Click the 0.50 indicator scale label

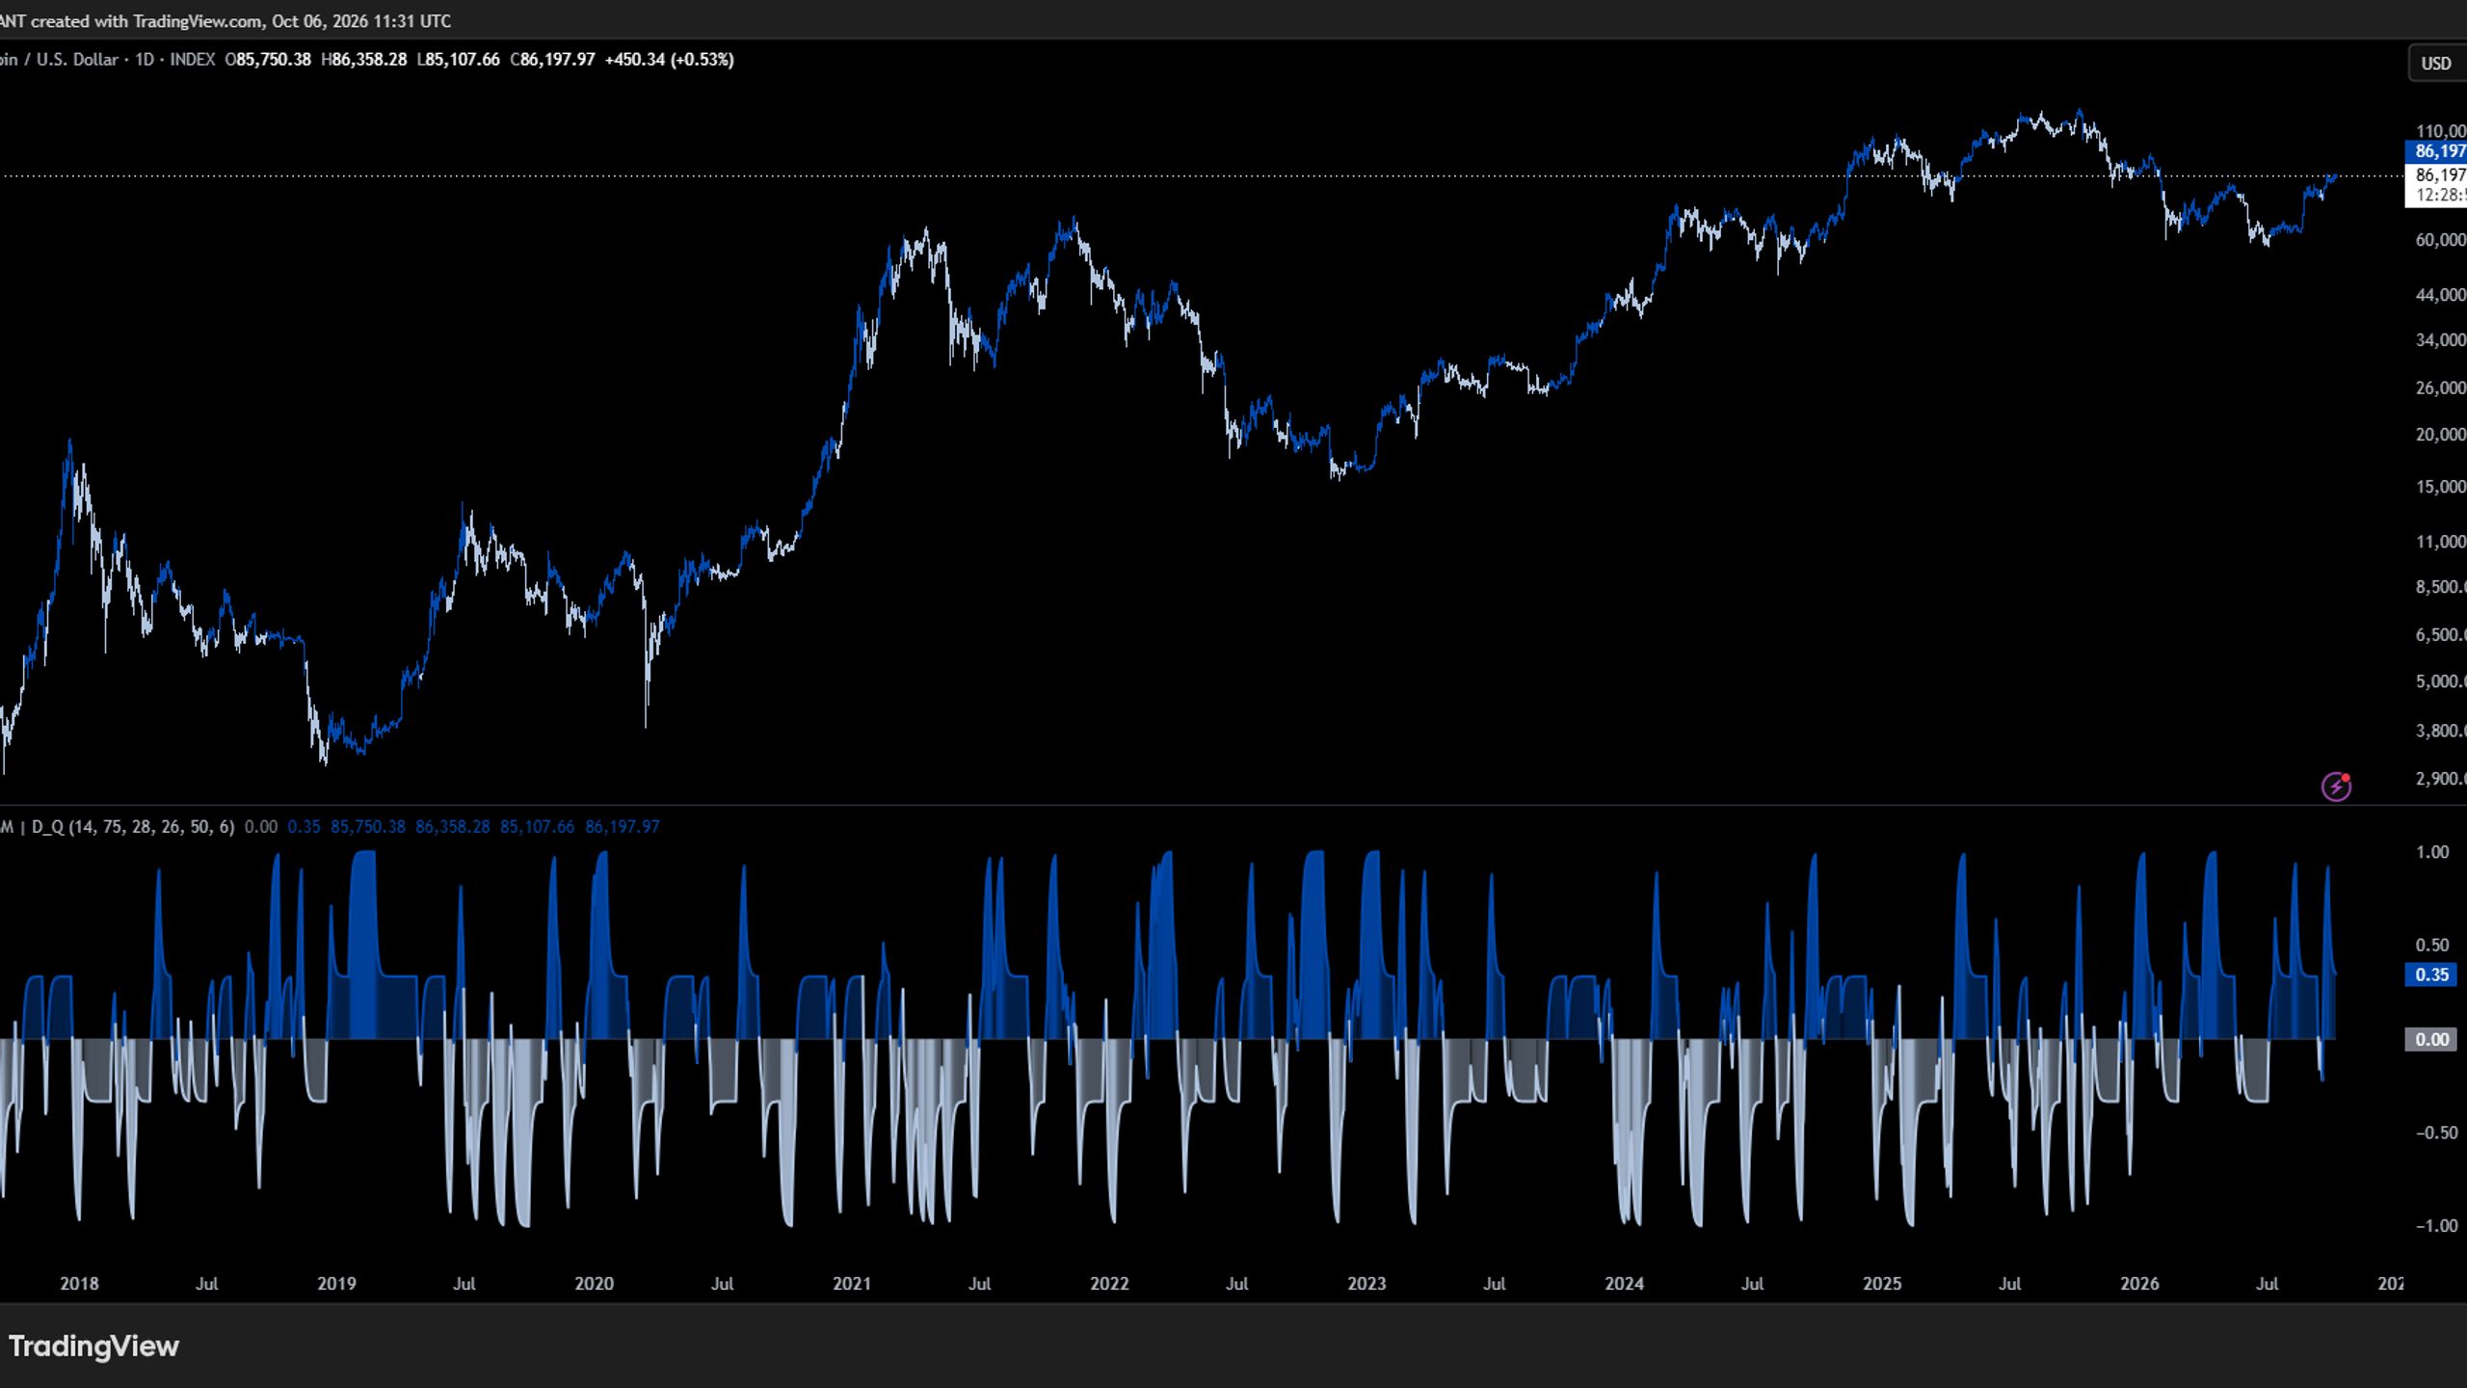(2432, 945)
